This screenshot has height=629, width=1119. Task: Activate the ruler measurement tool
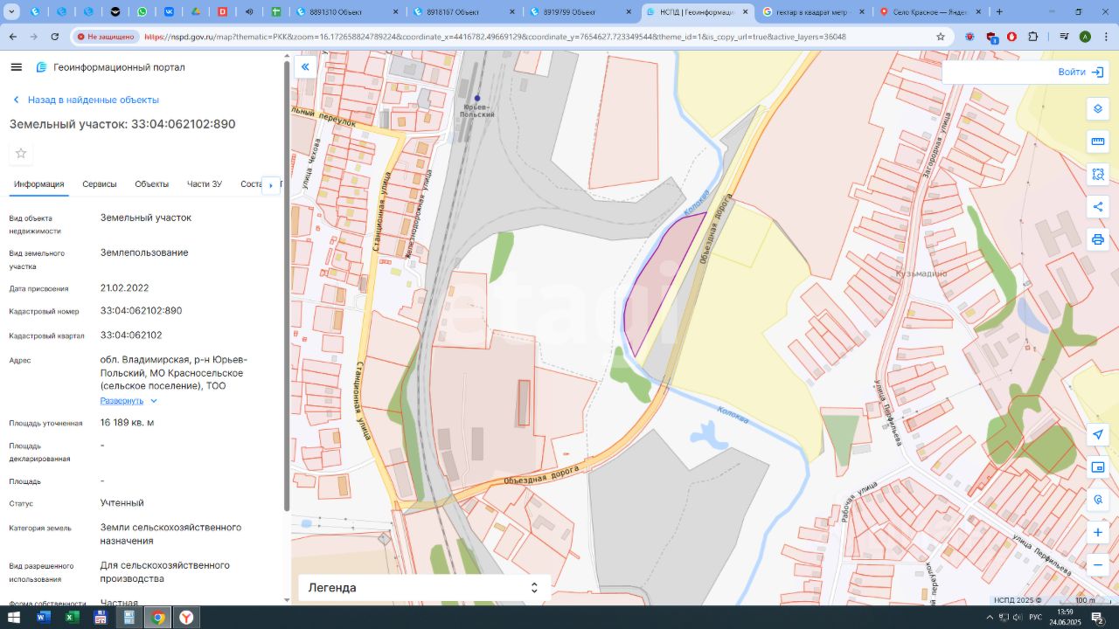click(x=1098, y=142)
